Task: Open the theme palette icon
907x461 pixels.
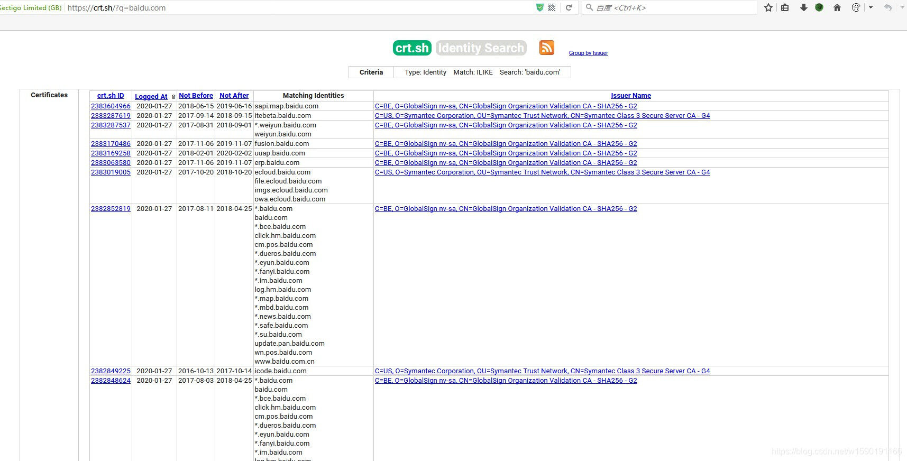Action: coord(856,7)
